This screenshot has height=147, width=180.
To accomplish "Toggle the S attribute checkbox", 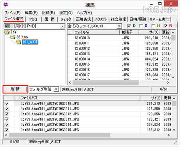I will pos(141,26).
